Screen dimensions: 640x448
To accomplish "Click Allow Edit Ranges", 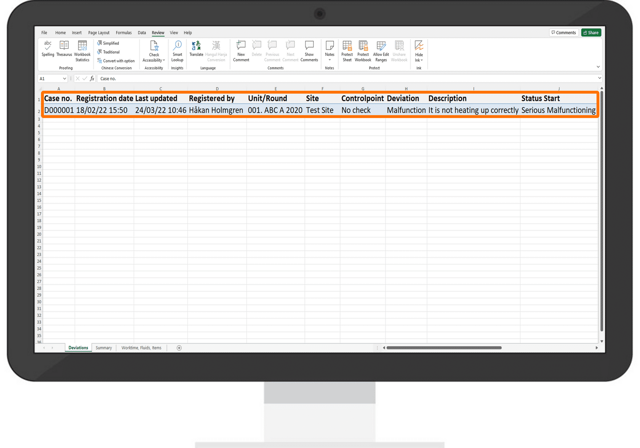I will pos(381,50).
